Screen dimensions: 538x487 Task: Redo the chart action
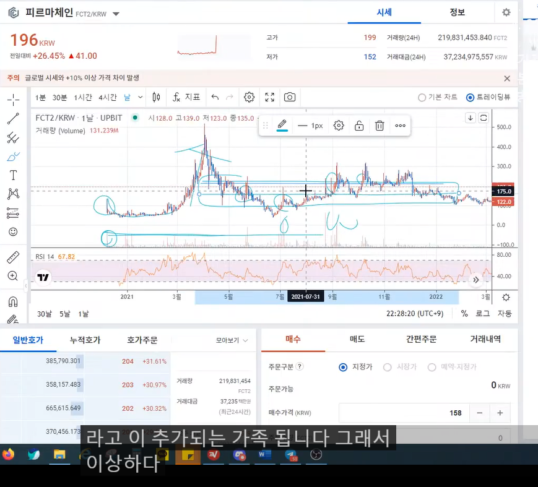tap(230, 97)
